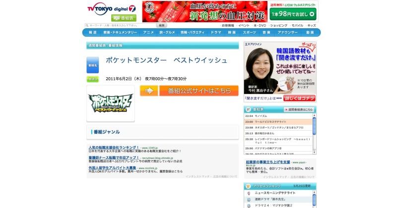Open the キッズ top link

pos(312,26)
